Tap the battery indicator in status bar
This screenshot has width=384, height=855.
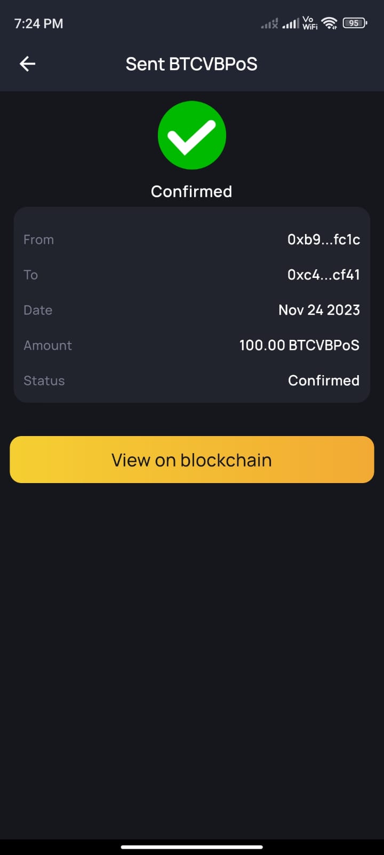click(354, 23)
